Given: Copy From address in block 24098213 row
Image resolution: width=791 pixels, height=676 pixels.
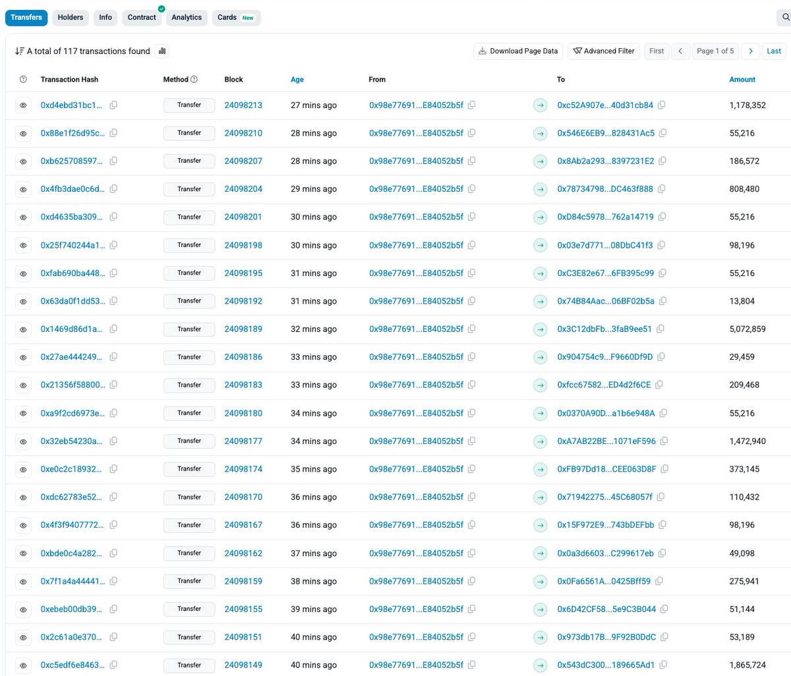Looking at the screenshot, I should (x=472, y=105).
